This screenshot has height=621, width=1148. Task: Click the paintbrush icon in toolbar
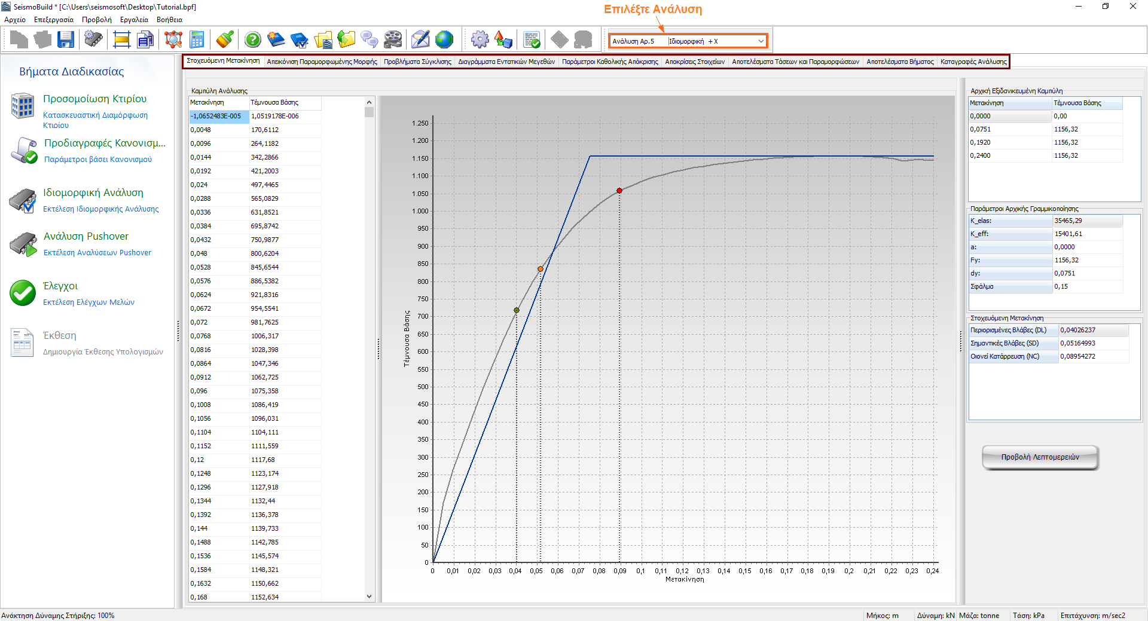(225, 40)
